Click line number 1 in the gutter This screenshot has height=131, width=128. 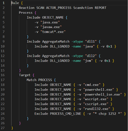click(4, 3)
